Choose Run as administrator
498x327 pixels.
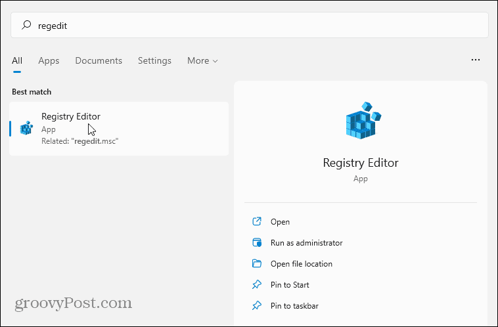(306, 243)
